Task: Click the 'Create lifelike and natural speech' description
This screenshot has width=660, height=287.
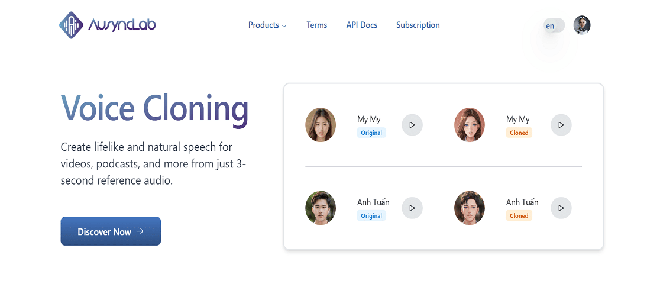Action: point(153,164)
